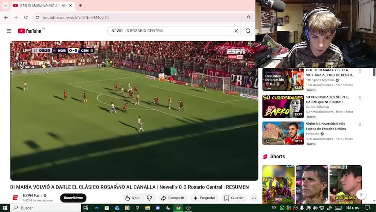This screenshot has width=376, height=212.
Task: Open the ESPN Fans channel avatar
Action: pos(15,198)
